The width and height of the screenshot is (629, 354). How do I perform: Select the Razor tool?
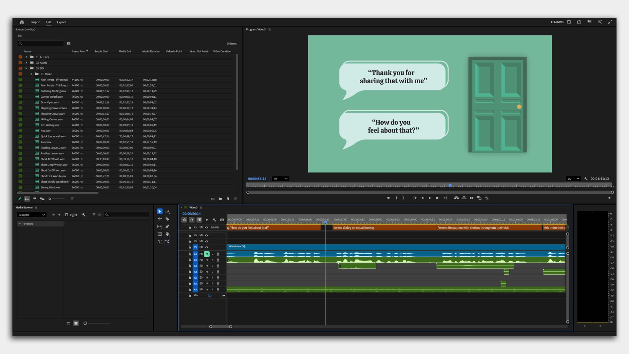coord(167,219)
